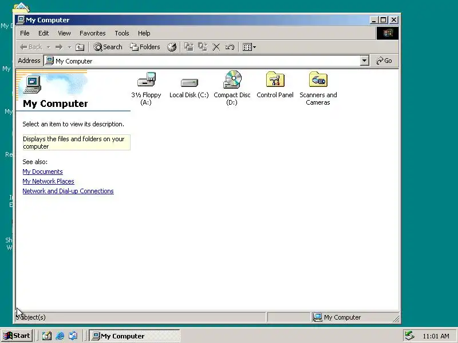Click the Go button beside address bar
The width and height of the screenshot is (458, 343).
[x=384, y=61]
